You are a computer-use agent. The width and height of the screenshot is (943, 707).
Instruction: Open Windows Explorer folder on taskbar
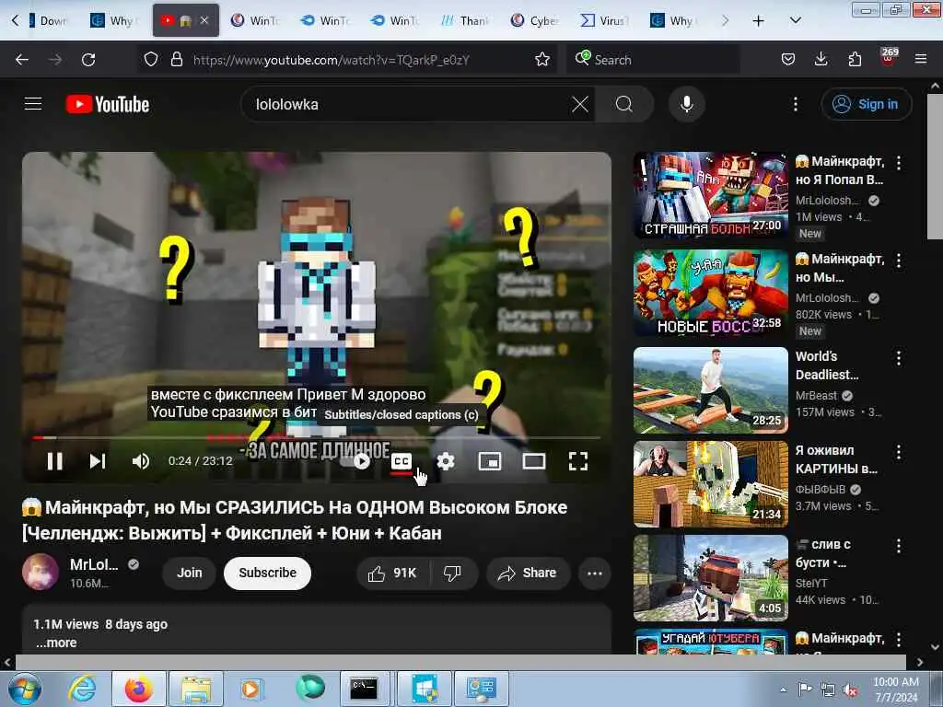pos(195,690)
